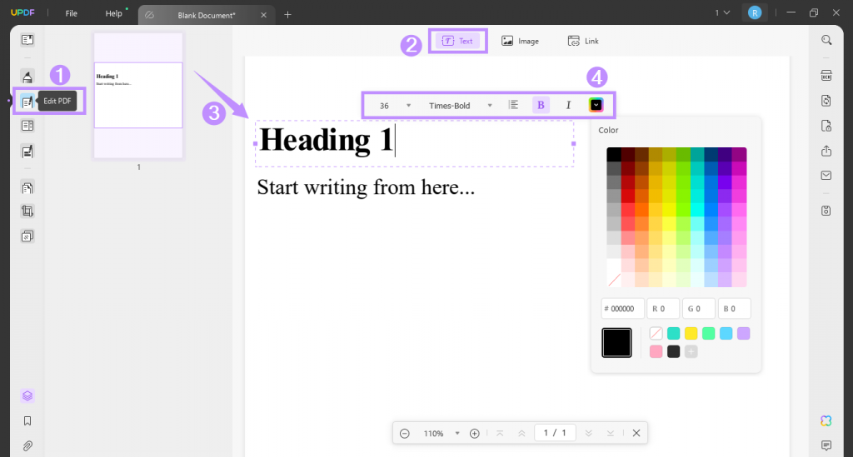Open the Help menu
853x457 pixels.
[x=113, y=13]
